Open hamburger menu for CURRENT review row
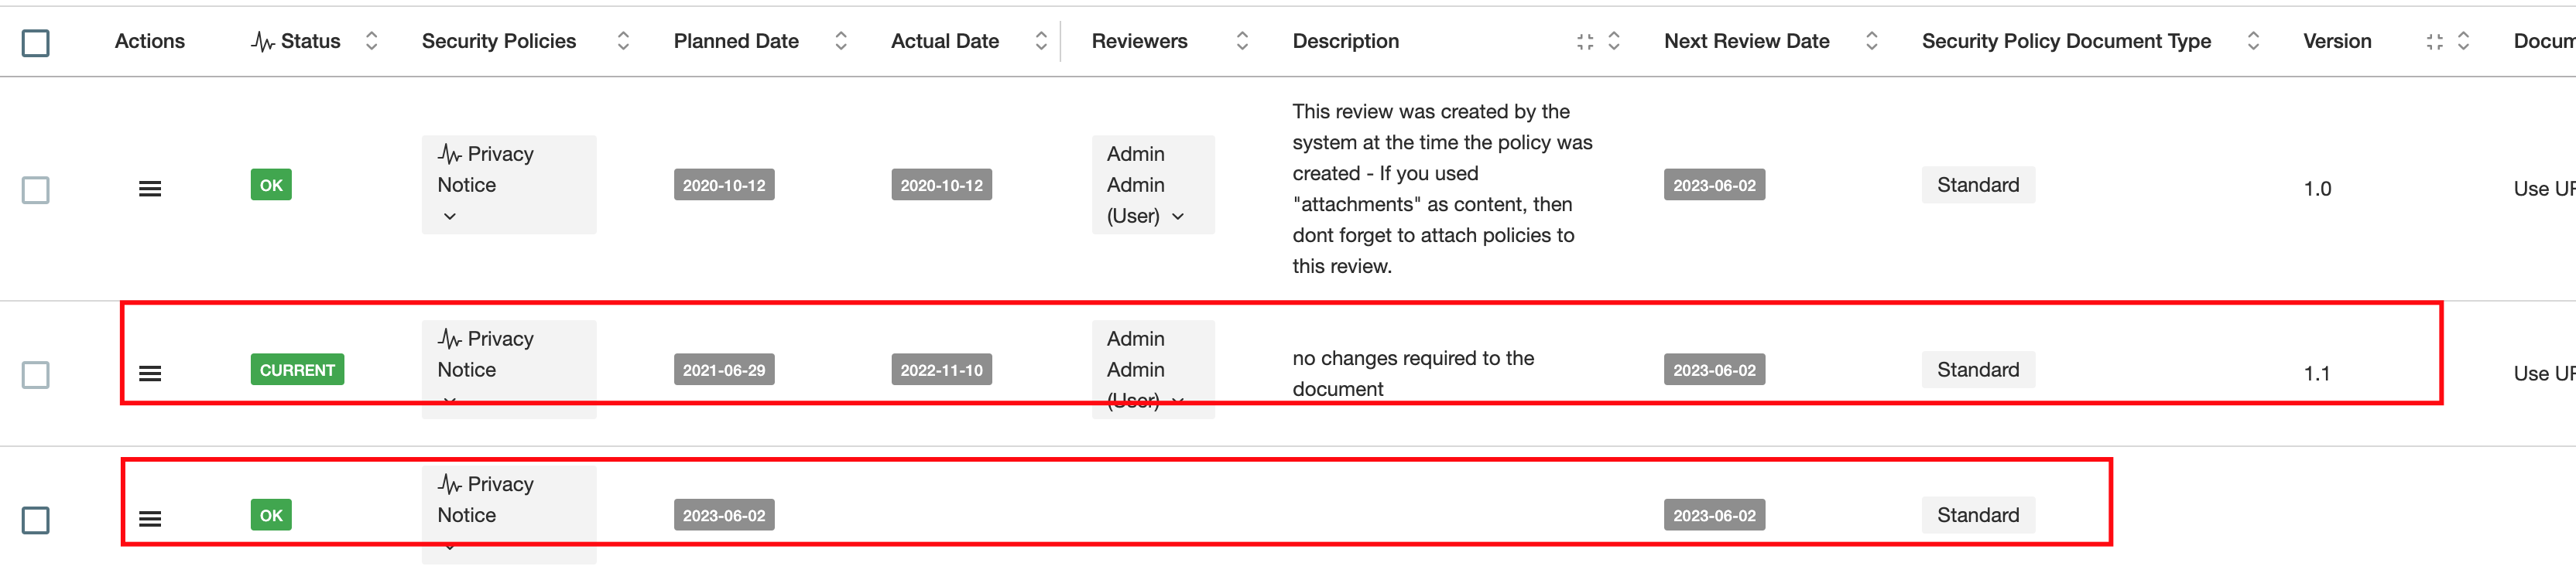 point(150,374)
